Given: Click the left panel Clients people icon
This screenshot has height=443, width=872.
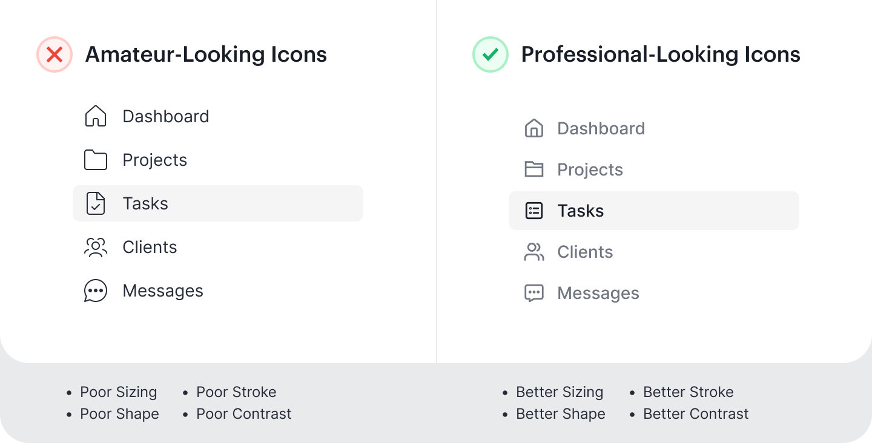Looking at the screenshot, I should tap(96, 248).
